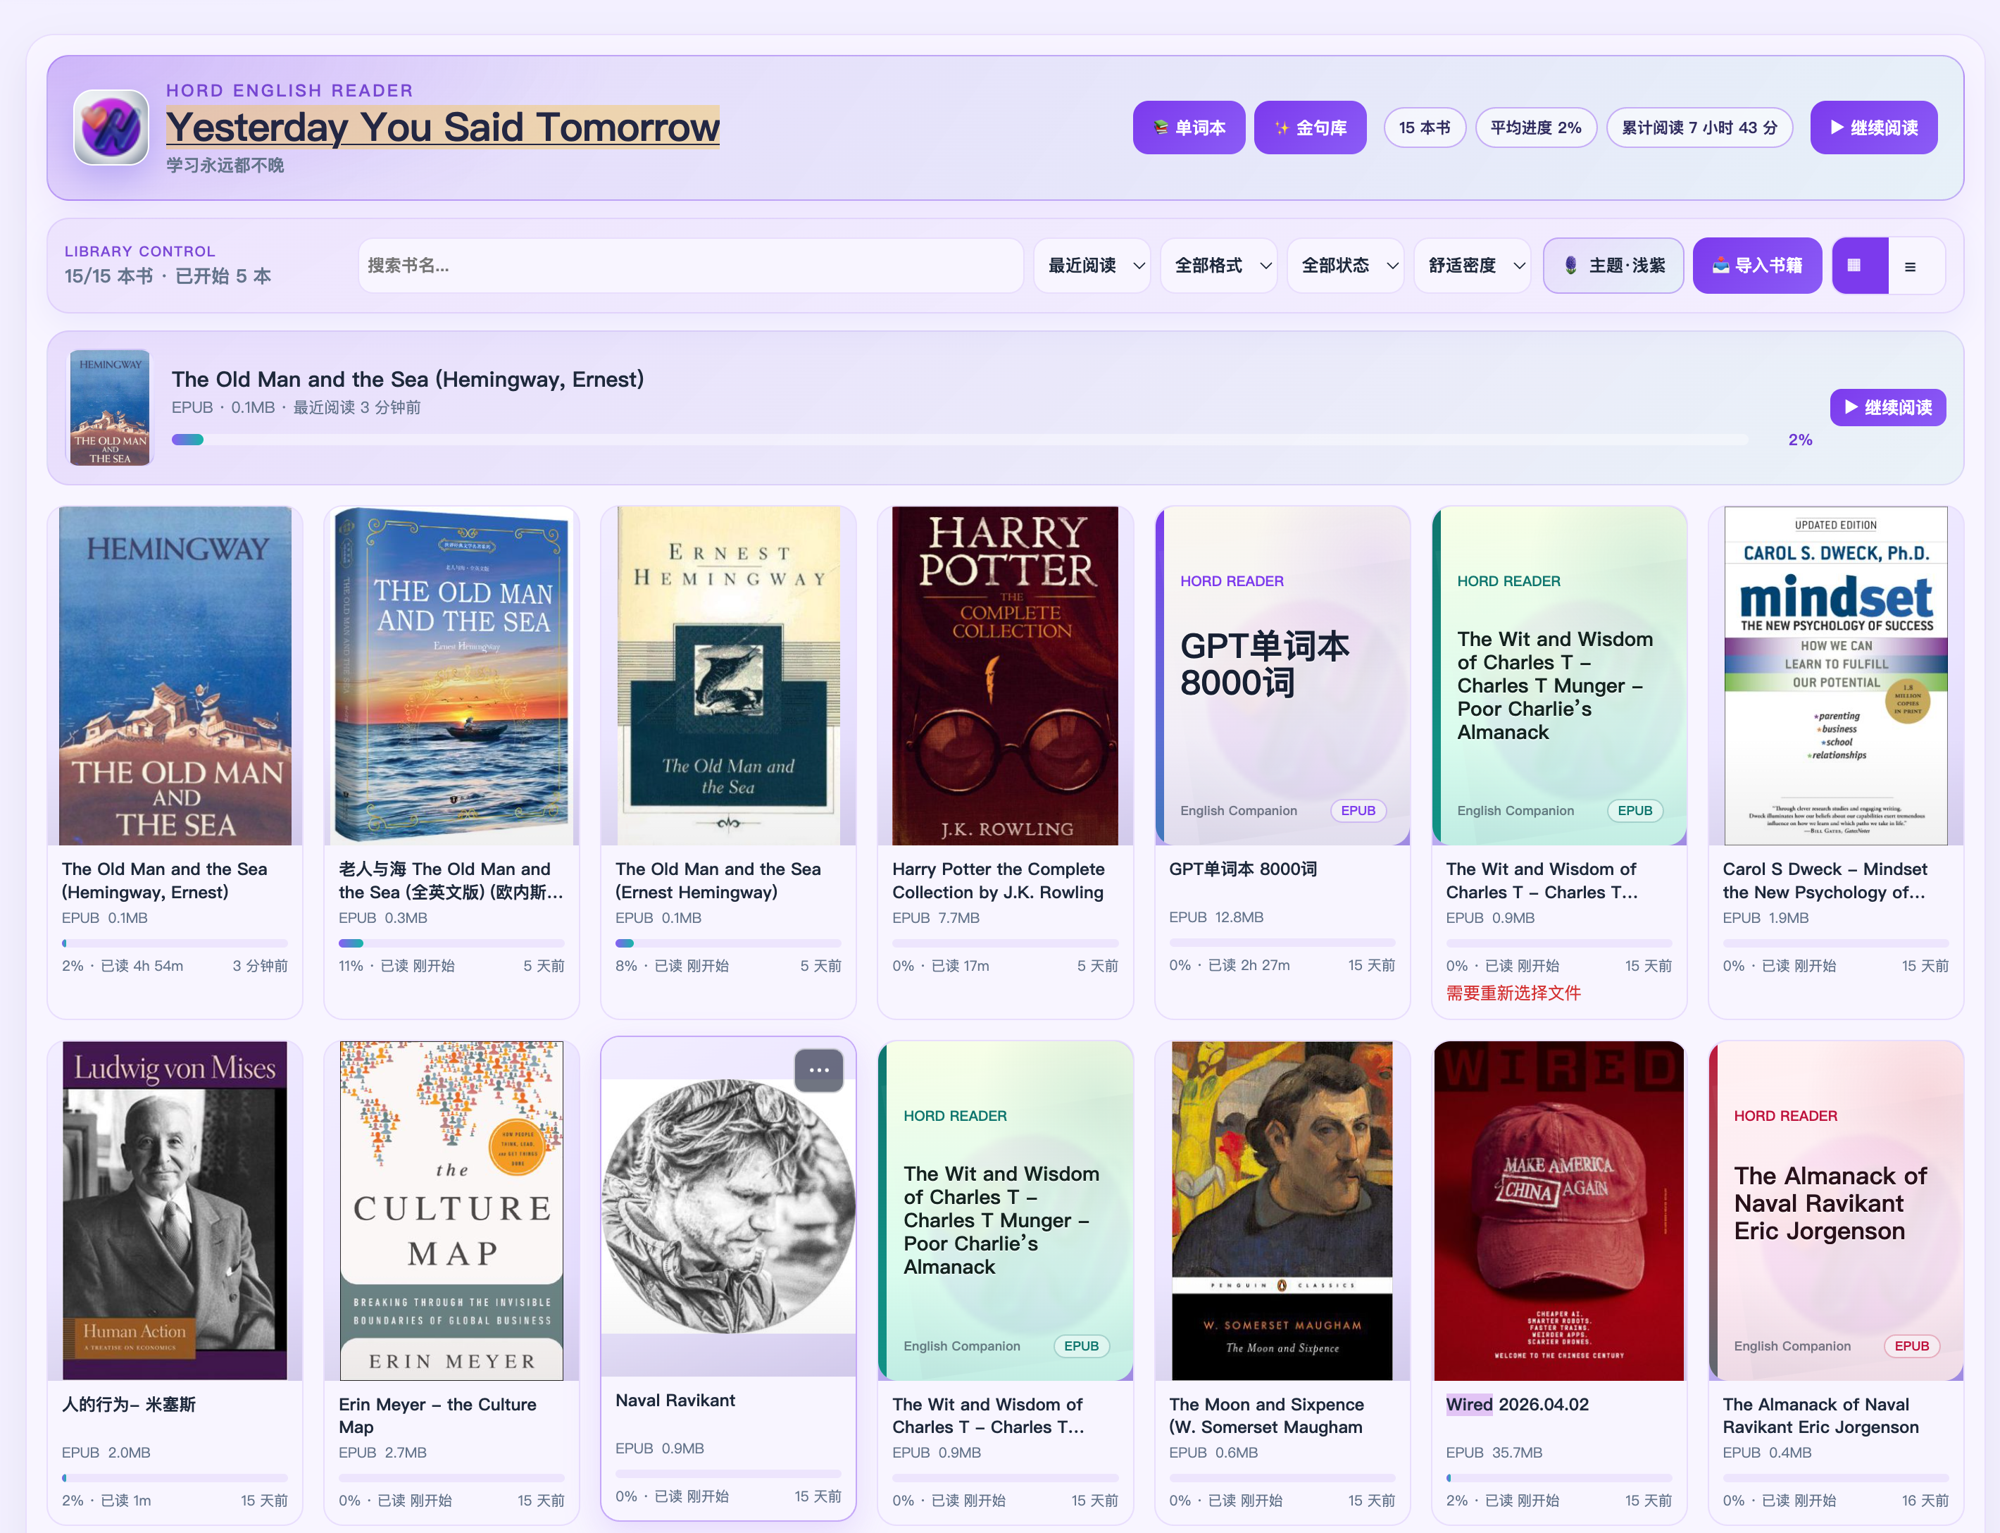Click the Erin Meyer – the Culture Map title
Viewport: 2000px width, 1533px height.
click(x=438, y=1416)
